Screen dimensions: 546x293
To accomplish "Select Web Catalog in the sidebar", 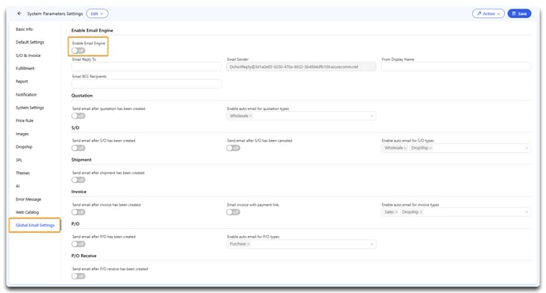I will point(27,212).
